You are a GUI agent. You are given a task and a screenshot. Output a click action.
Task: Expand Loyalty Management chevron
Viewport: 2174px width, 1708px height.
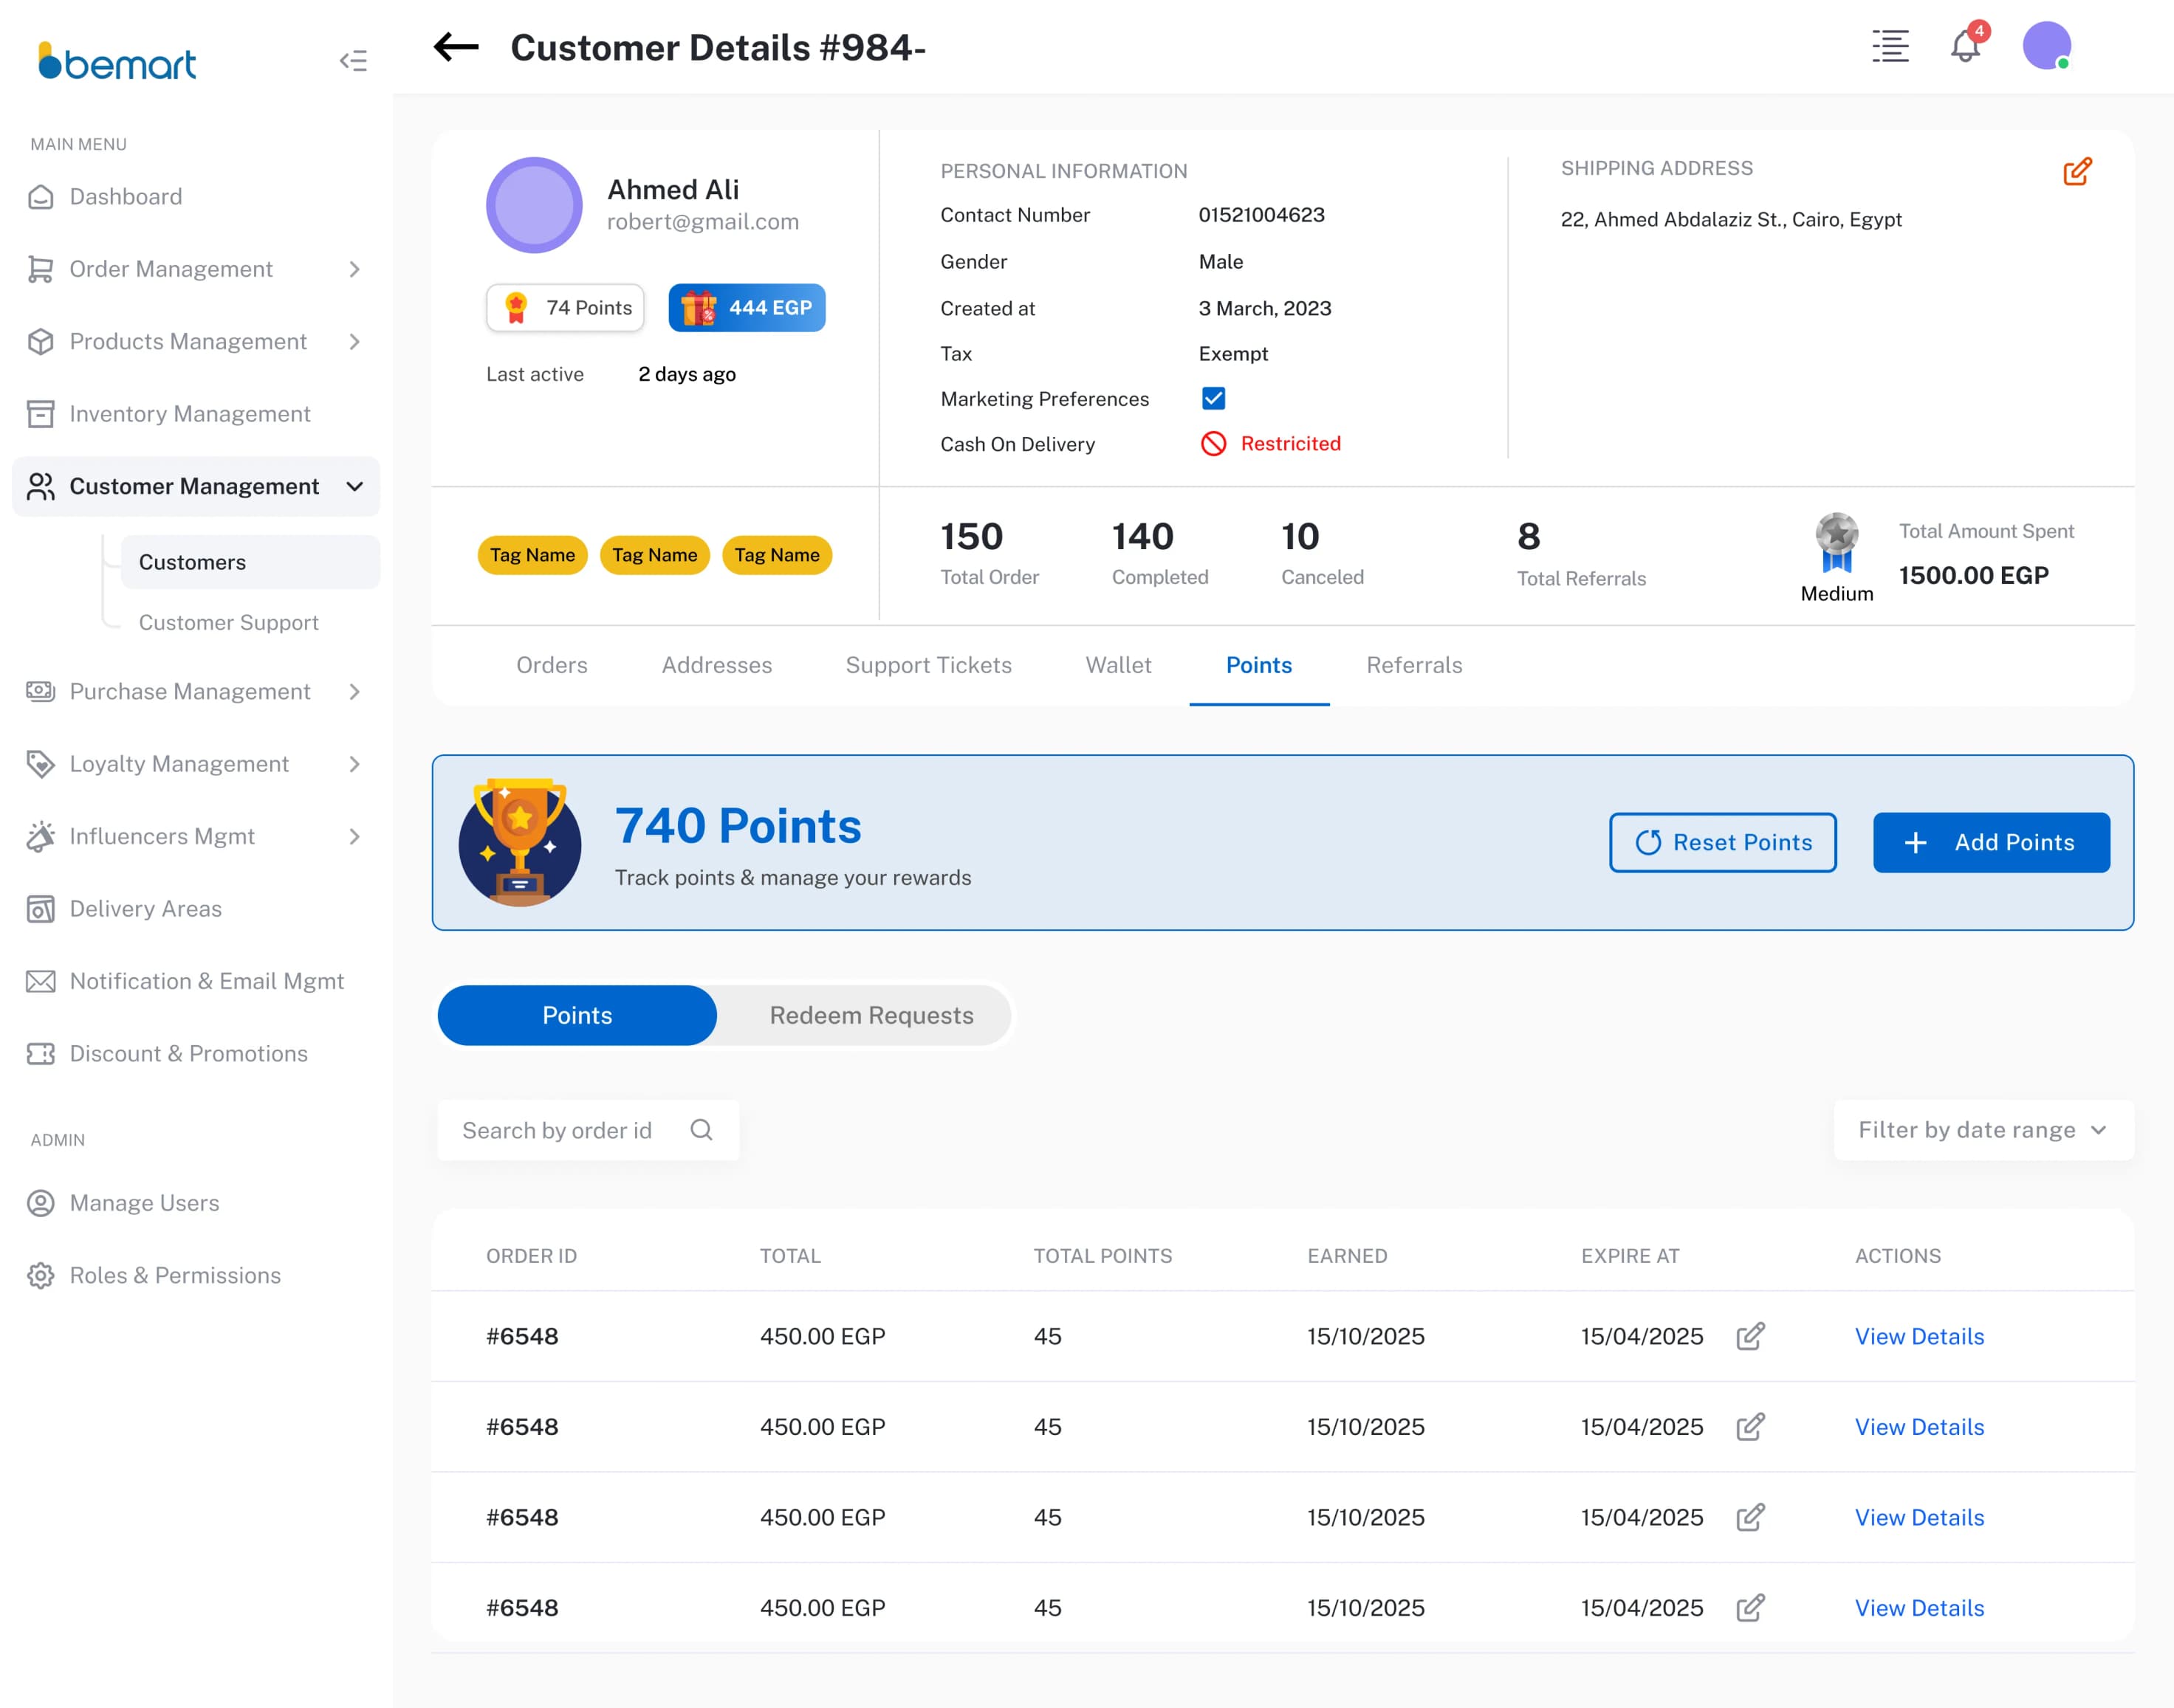click(354, 764)
